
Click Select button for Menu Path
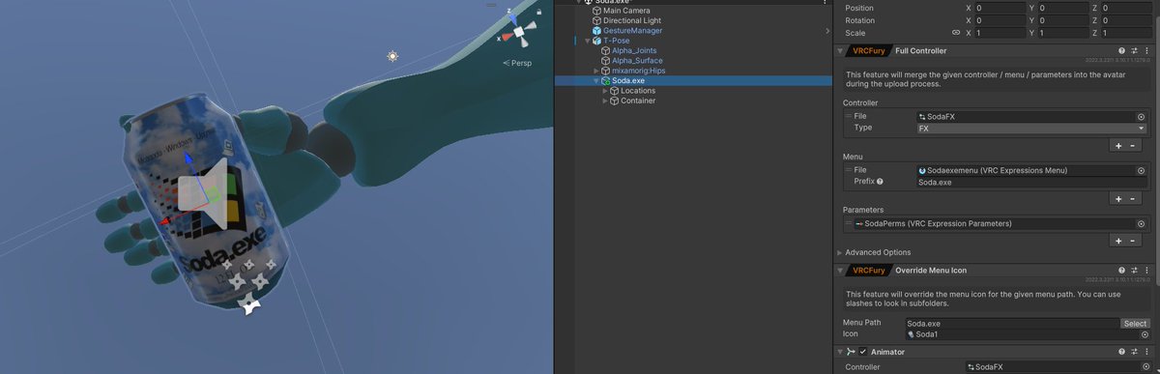point(1135,323)
